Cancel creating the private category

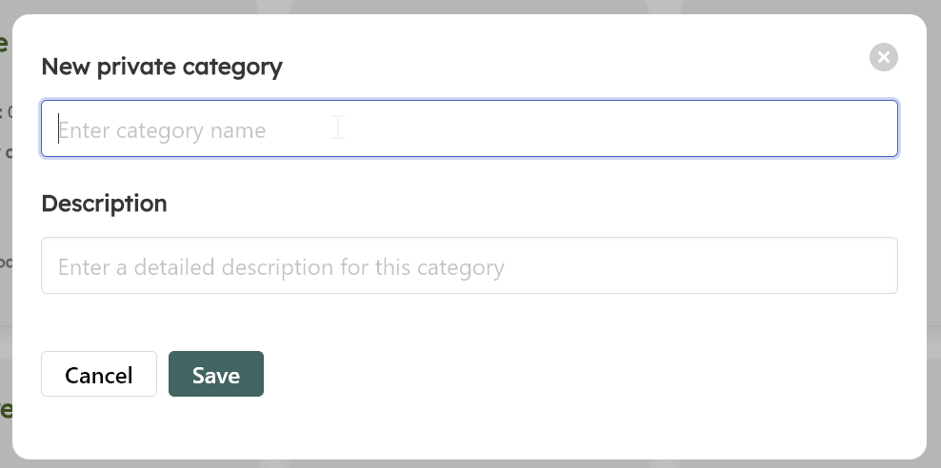click(99, 374)
